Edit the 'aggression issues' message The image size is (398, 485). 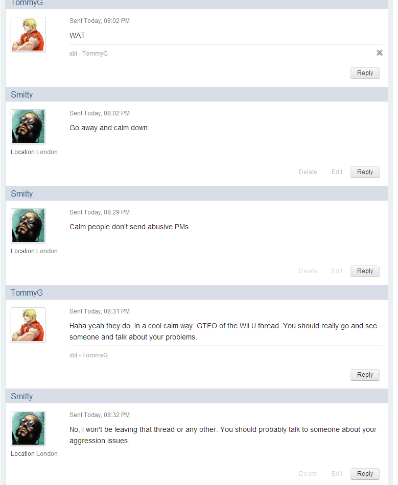coord(337,474)
